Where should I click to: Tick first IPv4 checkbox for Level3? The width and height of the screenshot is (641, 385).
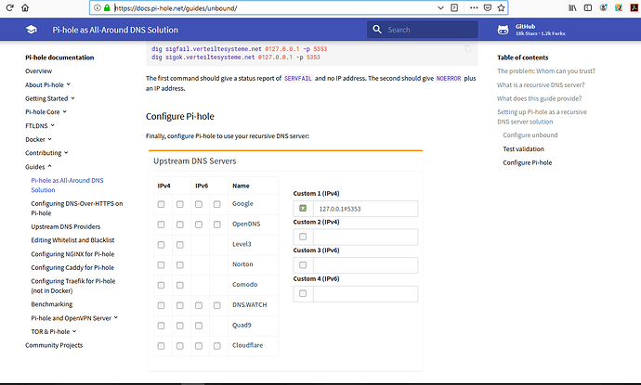[161, 245]
